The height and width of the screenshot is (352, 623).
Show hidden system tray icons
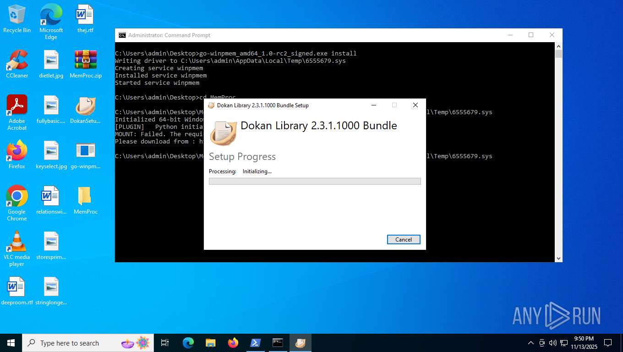point(531,343)
